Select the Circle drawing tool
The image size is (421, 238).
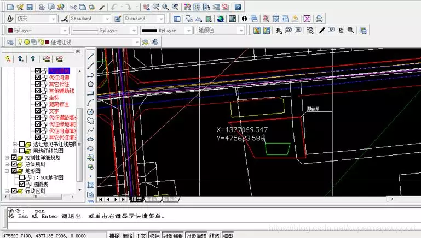[90, 112]
